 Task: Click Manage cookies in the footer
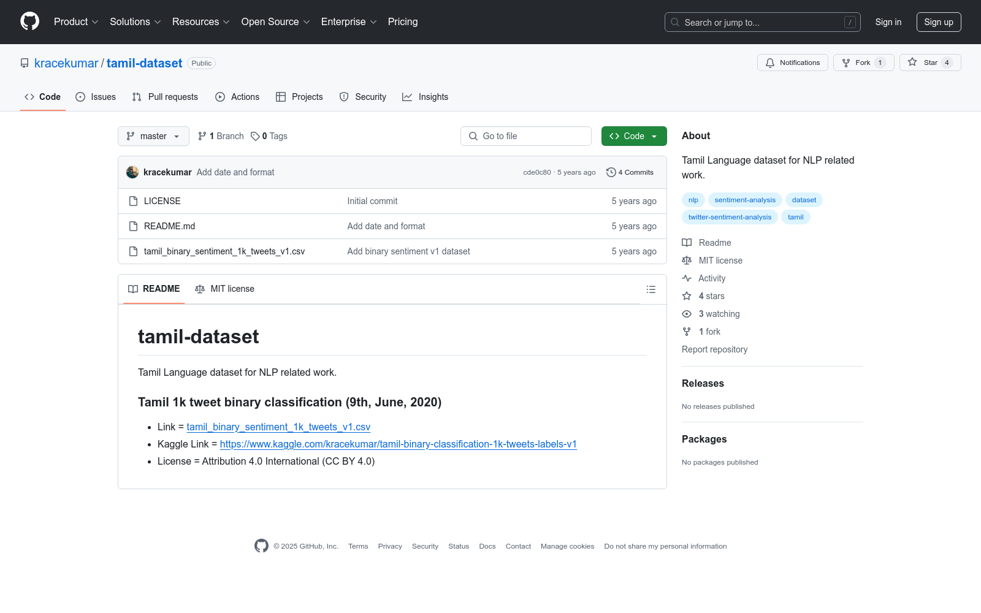(568, 546)
